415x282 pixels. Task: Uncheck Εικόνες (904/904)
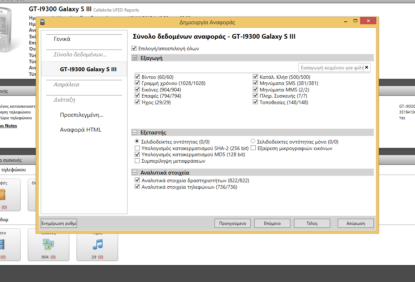(137, 89)
